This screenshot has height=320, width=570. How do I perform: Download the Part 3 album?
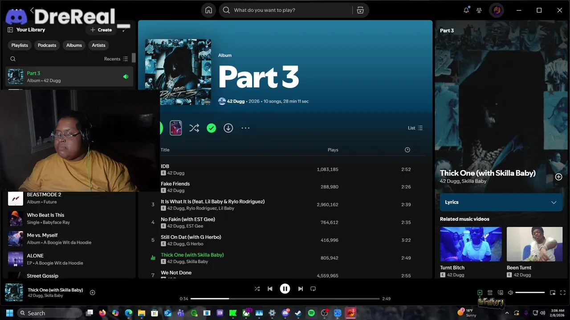click(x=228, y=128)
